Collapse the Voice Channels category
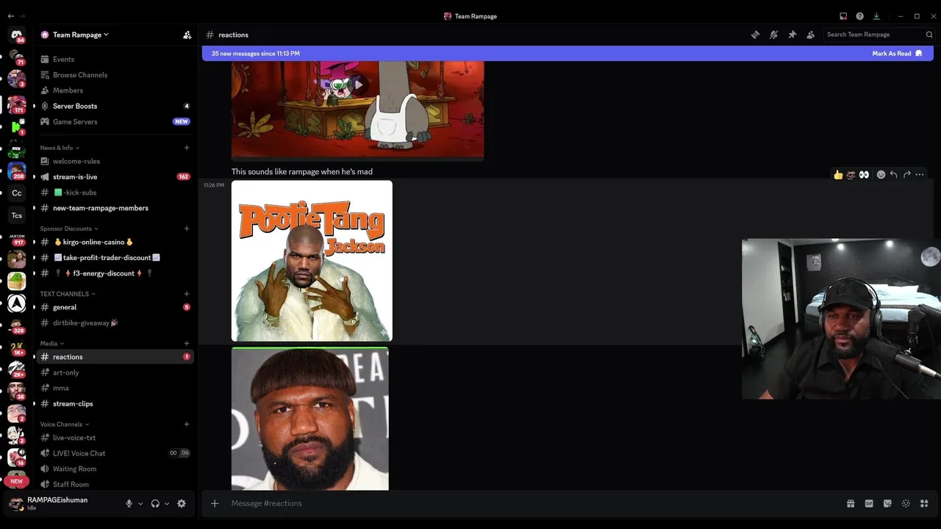 (x=64, y=424)
